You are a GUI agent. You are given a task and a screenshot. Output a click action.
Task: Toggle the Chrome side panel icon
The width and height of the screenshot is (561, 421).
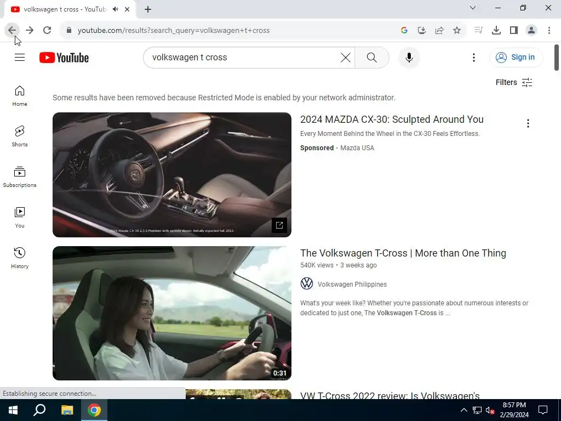point(514,31)
